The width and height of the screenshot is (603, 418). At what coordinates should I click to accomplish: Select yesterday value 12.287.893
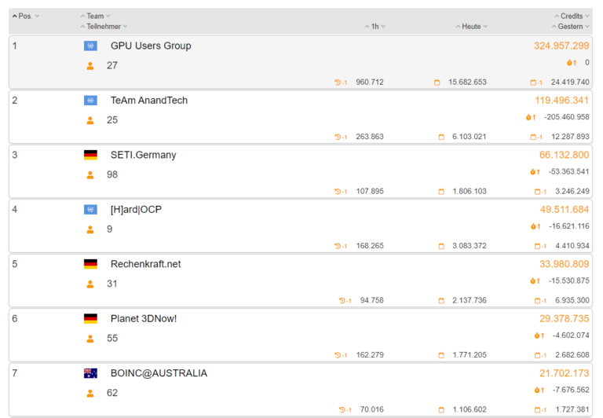570,137
